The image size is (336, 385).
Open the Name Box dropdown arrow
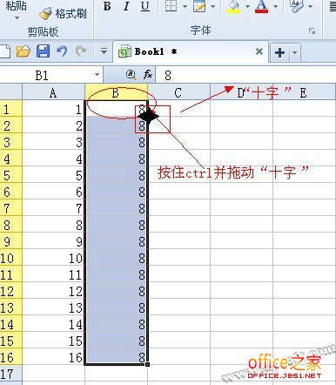[97, 75]
